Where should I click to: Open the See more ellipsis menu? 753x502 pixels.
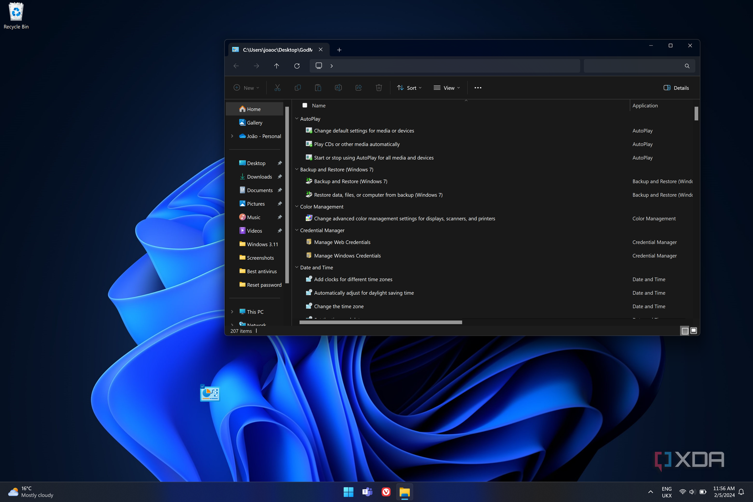coord(478,88)
